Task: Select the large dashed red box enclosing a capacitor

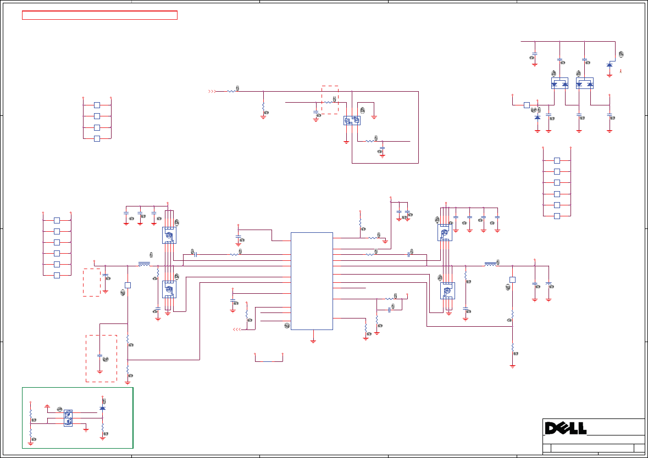Action: [x=101, y=359]
